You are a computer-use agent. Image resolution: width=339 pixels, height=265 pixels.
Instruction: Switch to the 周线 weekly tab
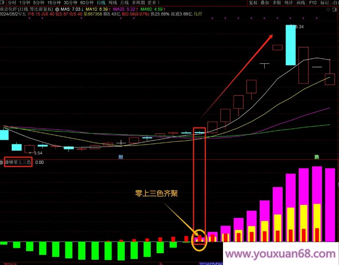tap(113, 2)
